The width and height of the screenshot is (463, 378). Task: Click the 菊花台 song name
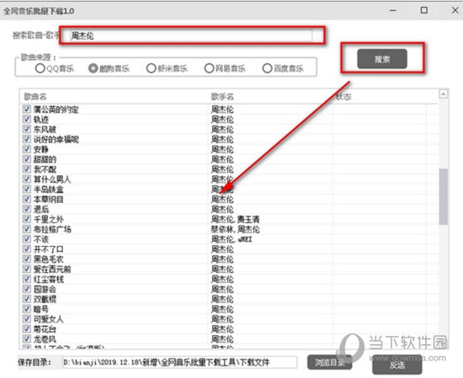(x=45, y=329)
